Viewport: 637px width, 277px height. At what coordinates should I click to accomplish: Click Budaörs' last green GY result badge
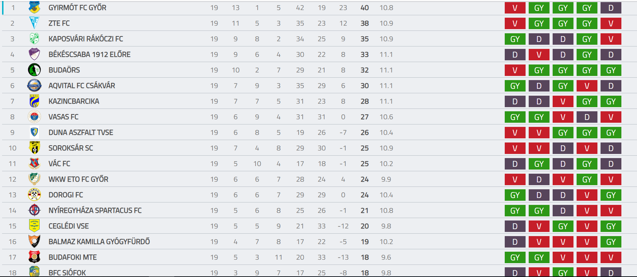click(x=611, y=70)
